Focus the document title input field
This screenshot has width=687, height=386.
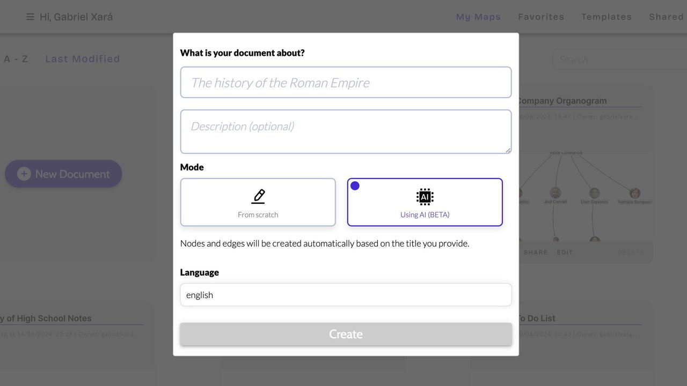[x=346, y=83]
